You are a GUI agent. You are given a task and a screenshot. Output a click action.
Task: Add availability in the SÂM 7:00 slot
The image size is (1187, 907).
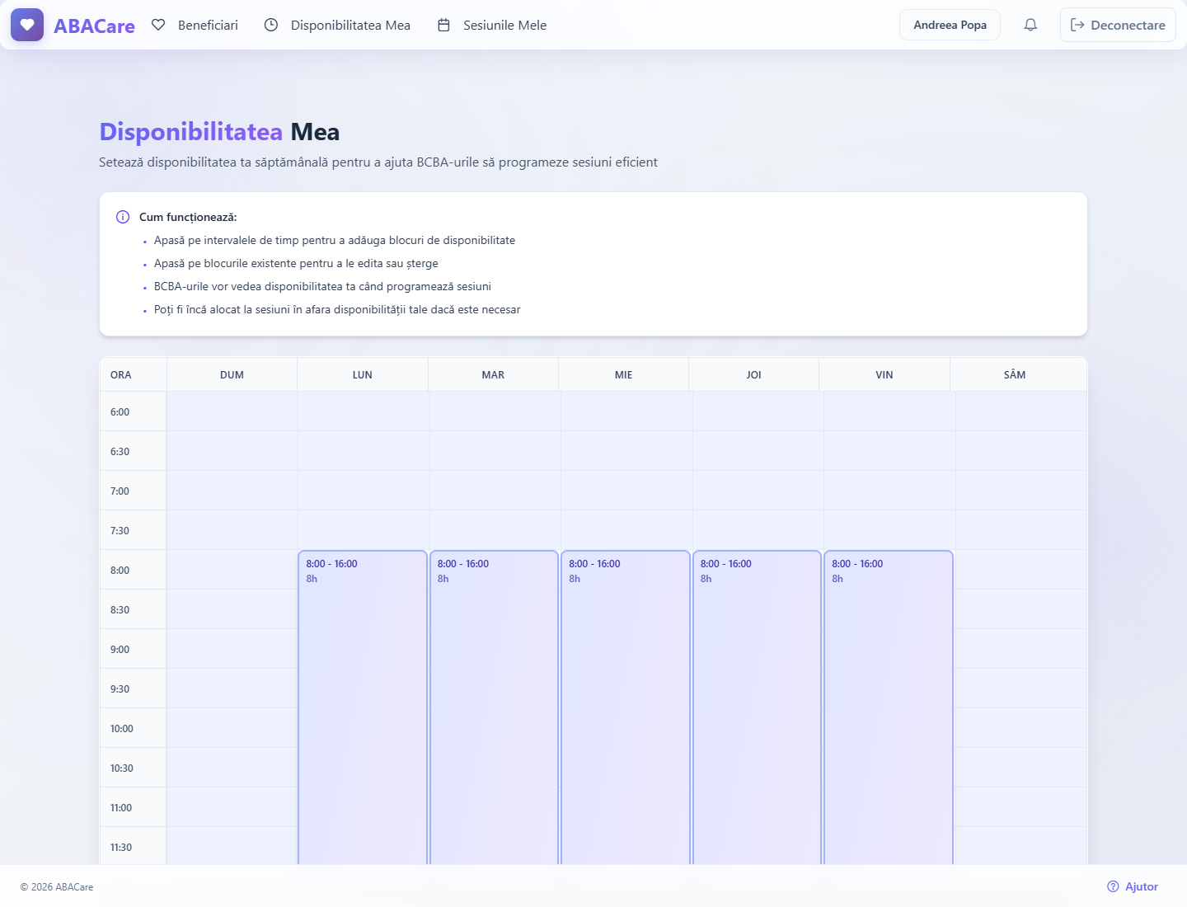(x=1021, y=491)
